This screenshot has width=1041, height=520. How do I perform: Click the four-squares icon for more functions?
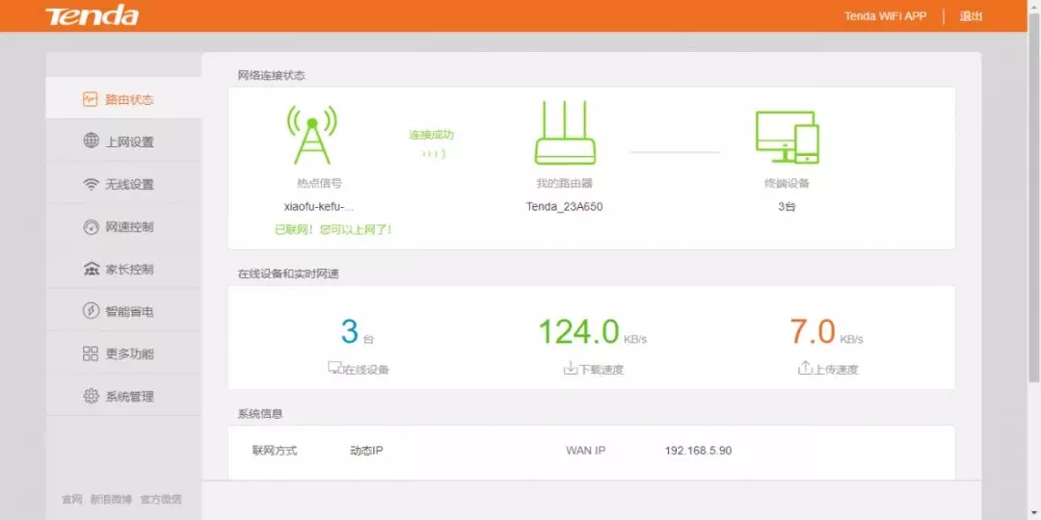pyautogui.click(x=91, y=353)
